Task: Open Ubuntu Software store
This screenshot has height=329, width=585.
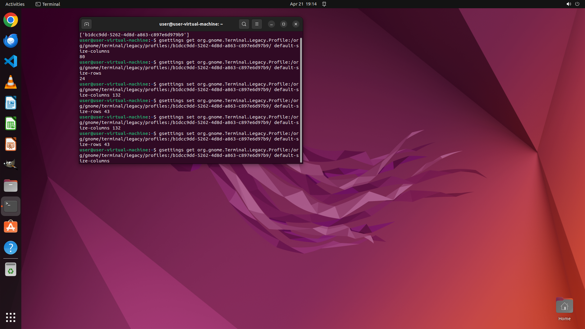Action: [11, 227]
